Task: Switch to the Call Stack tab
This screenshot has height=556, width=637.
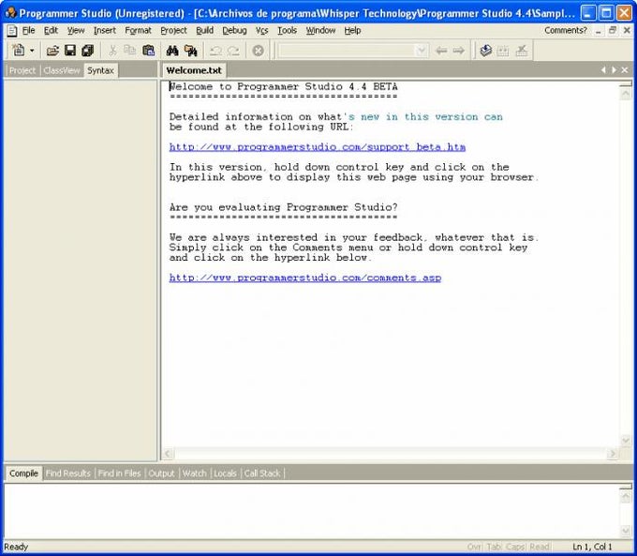Action: click(x=262, y=473)
